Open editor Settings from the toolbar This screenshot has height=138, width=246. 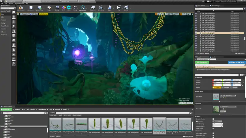coord(57,8)
